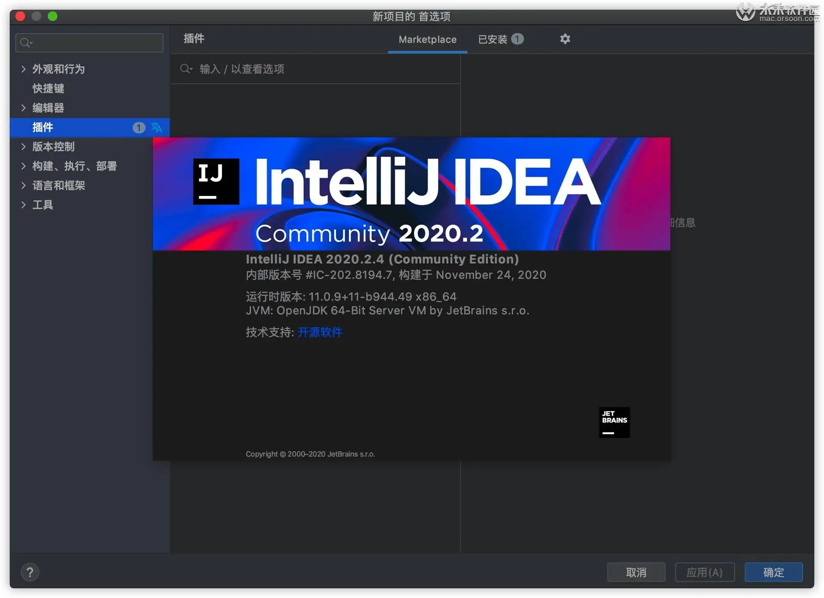Click the Copyright 2000–2020 JetBrains text
Screen dimensions: 824x598
310,454
